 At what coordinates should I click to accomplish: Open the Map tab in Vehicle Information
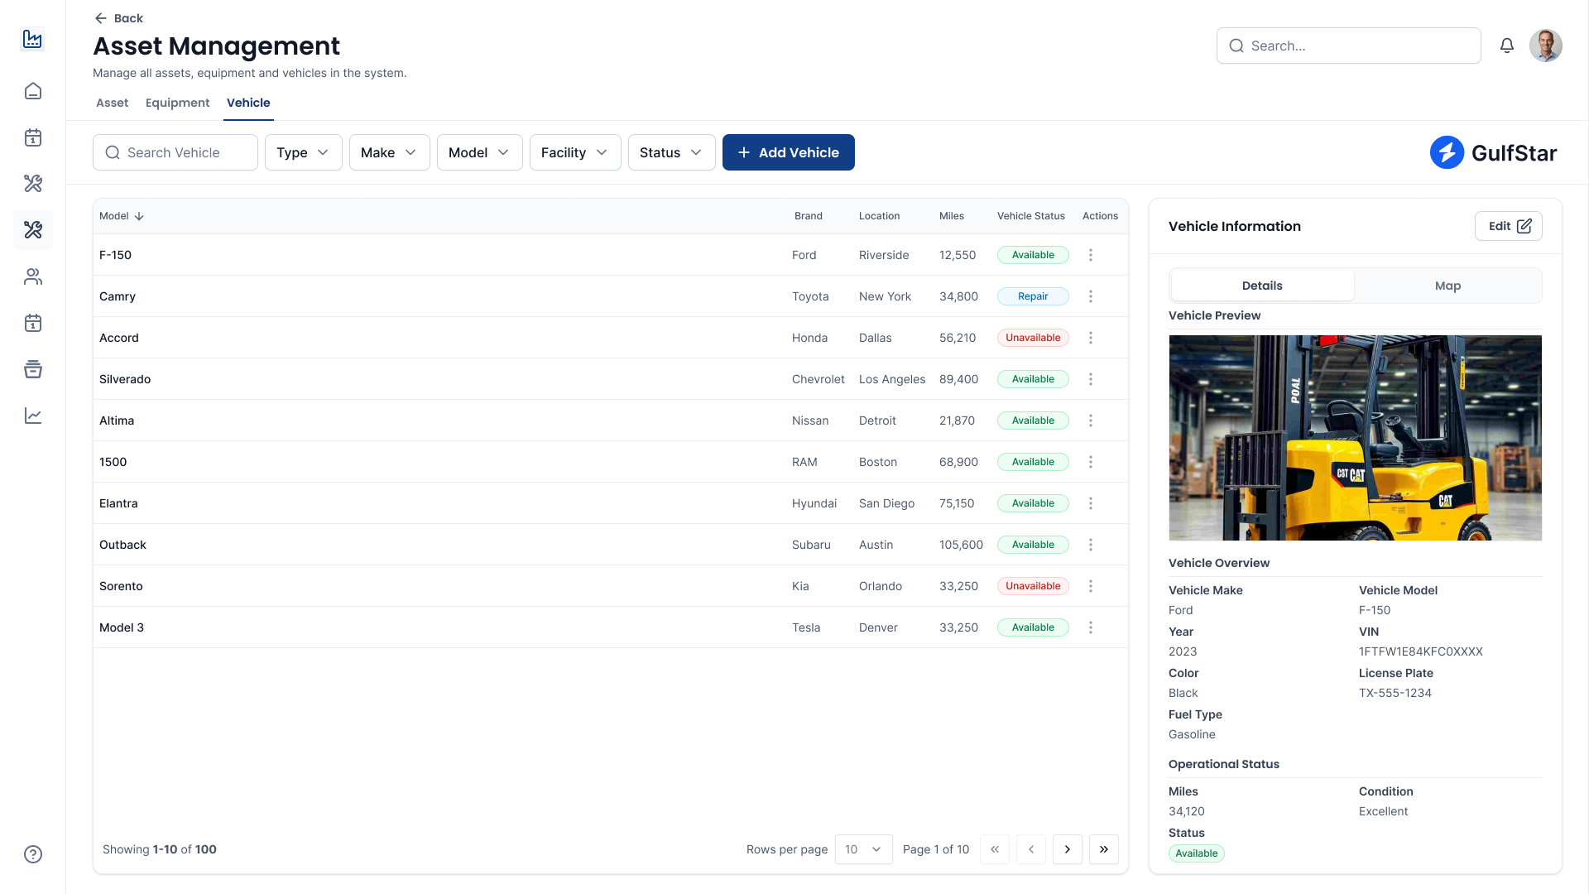[1447, 286]
